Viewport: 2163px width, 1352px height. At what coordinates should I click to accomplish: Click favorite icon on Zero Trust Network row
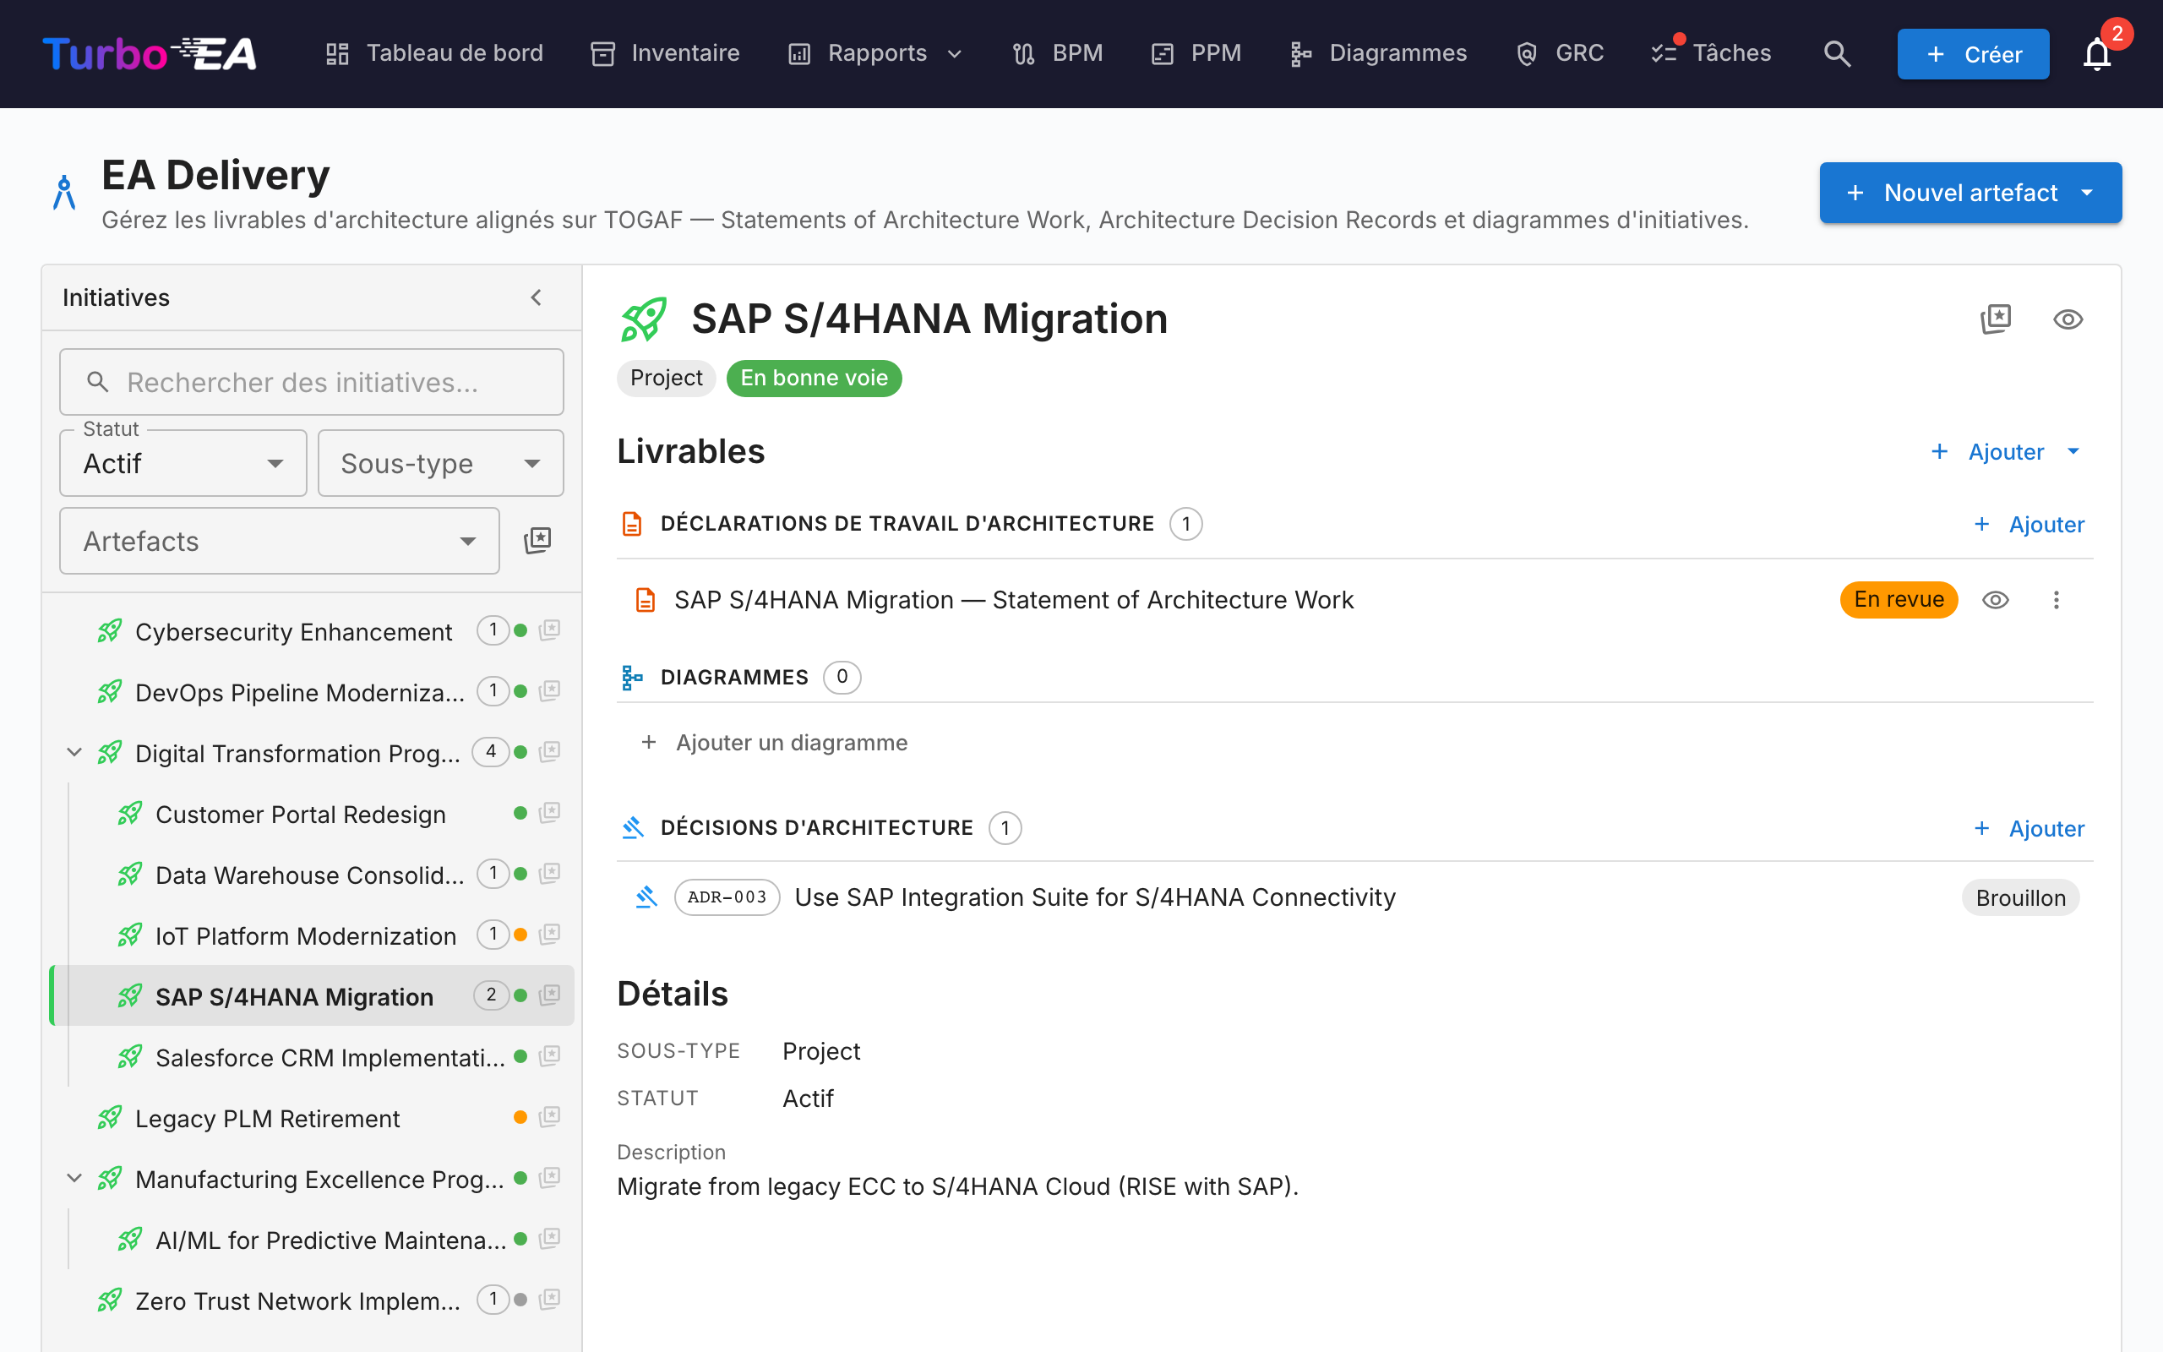550,1300
